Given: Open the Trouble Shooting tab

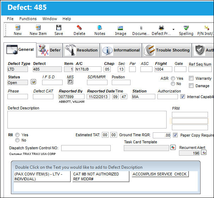Looking at the screenshot, I should pos(167,50).
